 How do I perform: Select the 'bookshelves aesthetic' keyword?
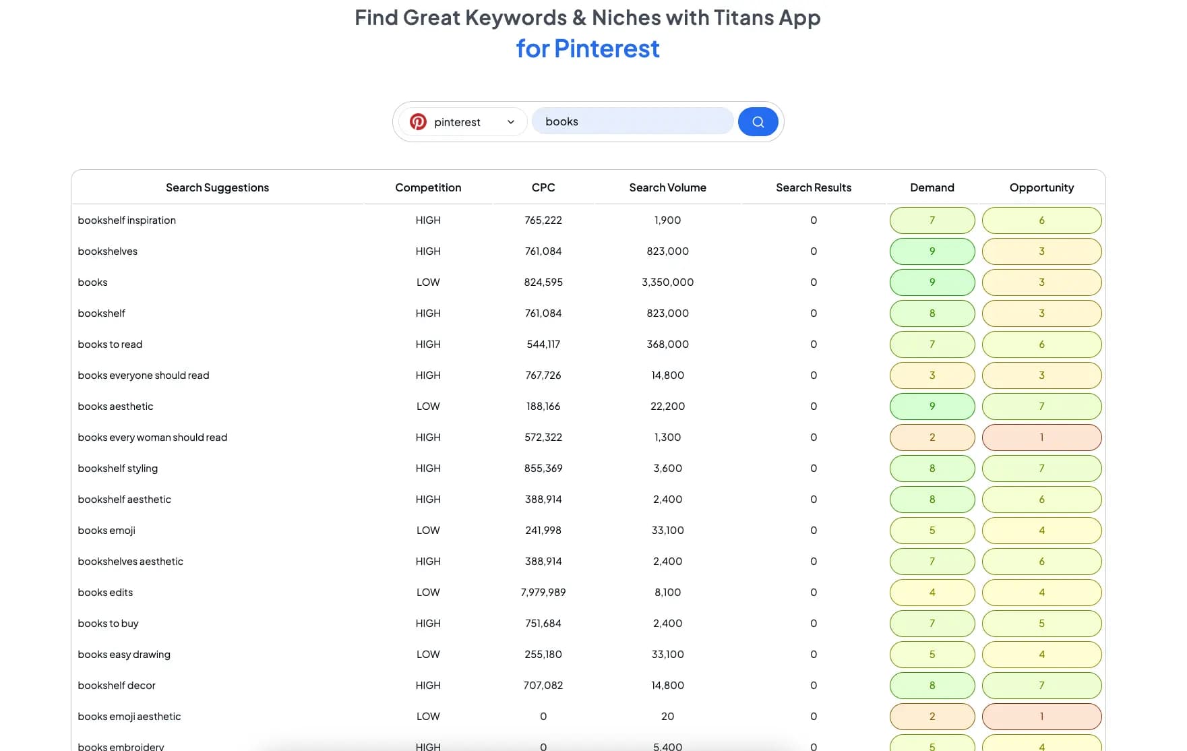pyautogui.click(x=130, y=562)
